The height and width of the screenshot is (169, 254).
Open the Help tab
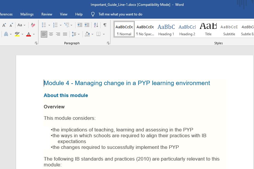pos(79,14)
